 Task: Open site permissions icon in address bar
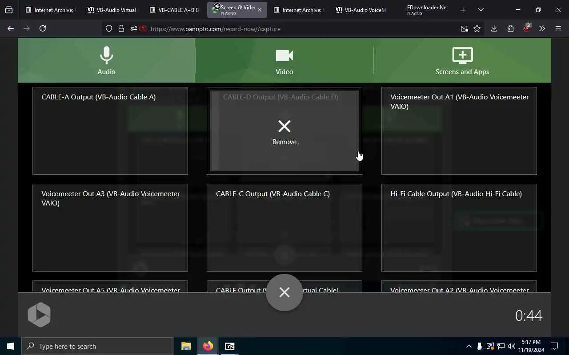tap(133, 29)
